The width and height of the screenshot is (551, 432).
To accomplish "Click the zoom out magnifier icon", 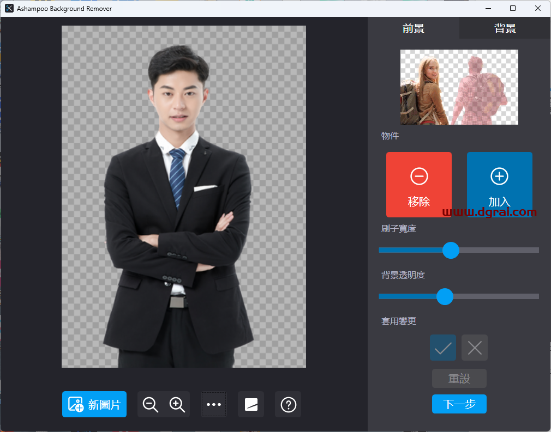I will tap(150, 404).
